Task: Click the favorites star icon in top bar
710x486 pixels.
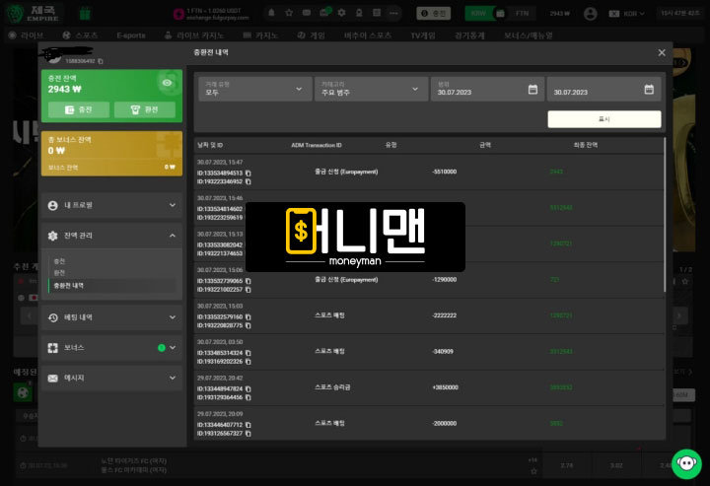Action: 289,13
